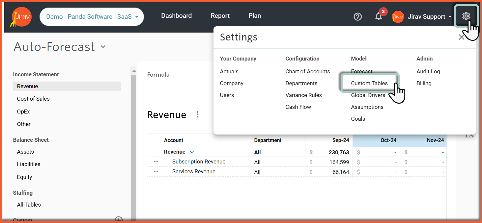This screenshot has width=482, height=223.
Task: Go to the Plan tab
Action: point(255,16)
